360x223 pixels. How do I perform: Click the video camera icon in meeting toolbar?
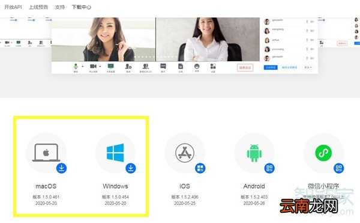[x=93, y=67]
